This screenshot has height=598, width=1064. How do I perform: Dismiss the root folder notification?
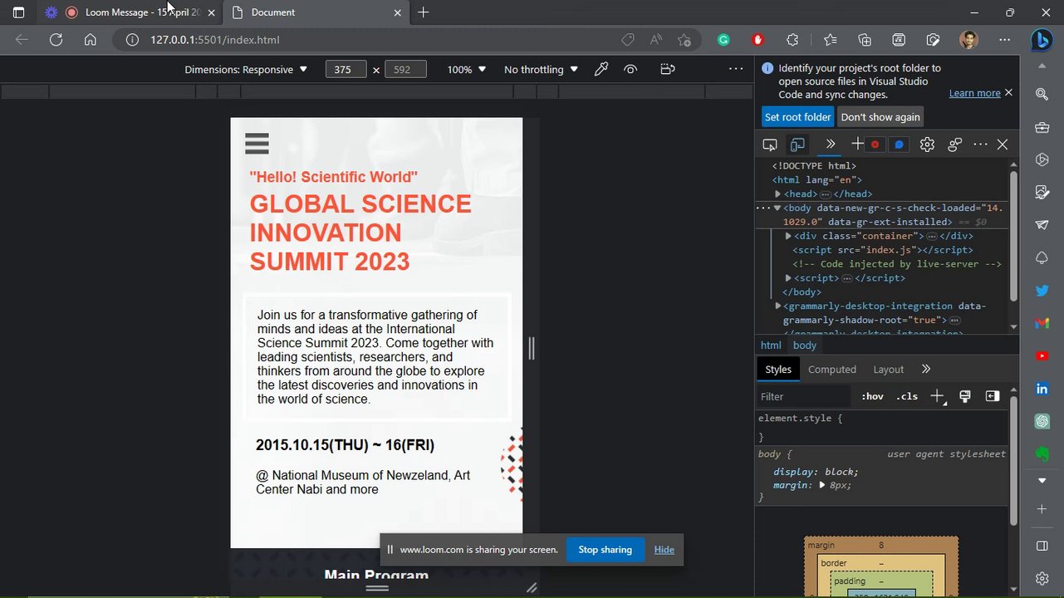pyautogui.click(x=1008, y=92)
